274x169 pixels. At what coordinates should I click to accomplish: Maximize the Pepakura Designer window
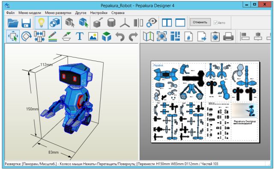coord(255,5)
